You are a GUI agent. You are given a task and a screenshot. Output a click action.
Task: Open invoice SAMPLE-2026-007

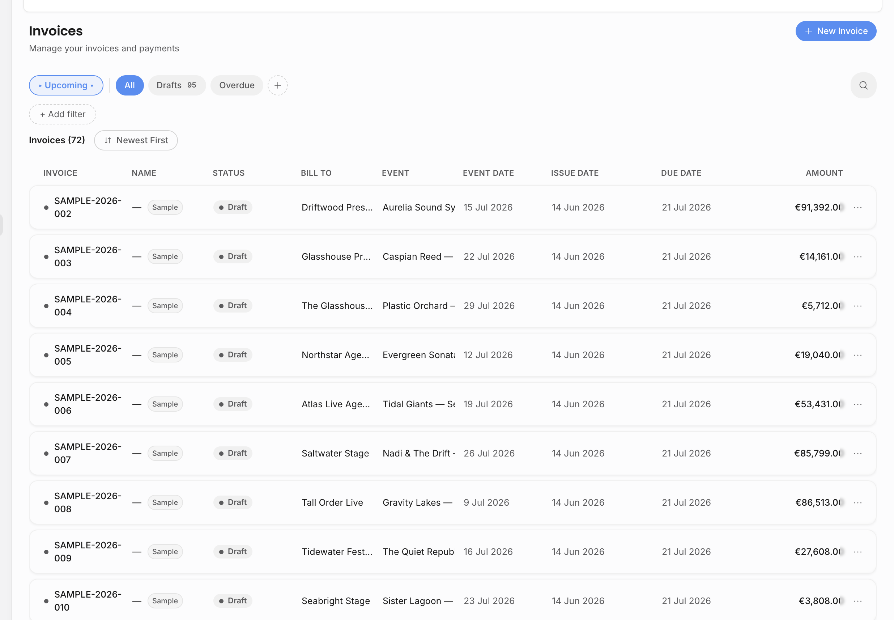(x=88, y=453)
